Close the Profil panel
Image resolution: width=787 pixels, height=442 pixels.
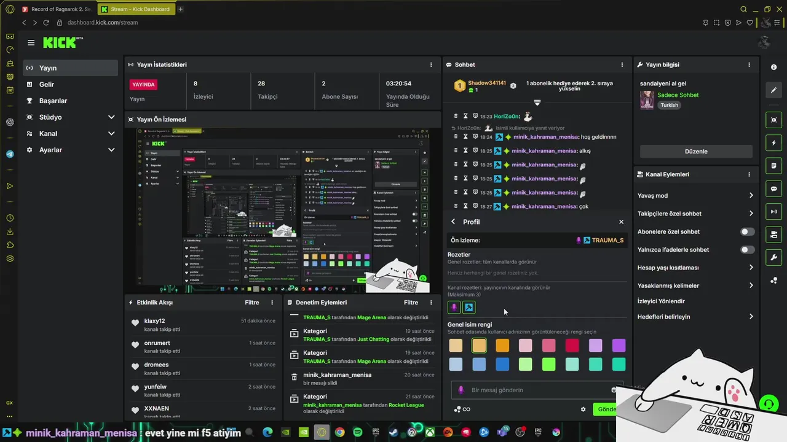[621, 222]
